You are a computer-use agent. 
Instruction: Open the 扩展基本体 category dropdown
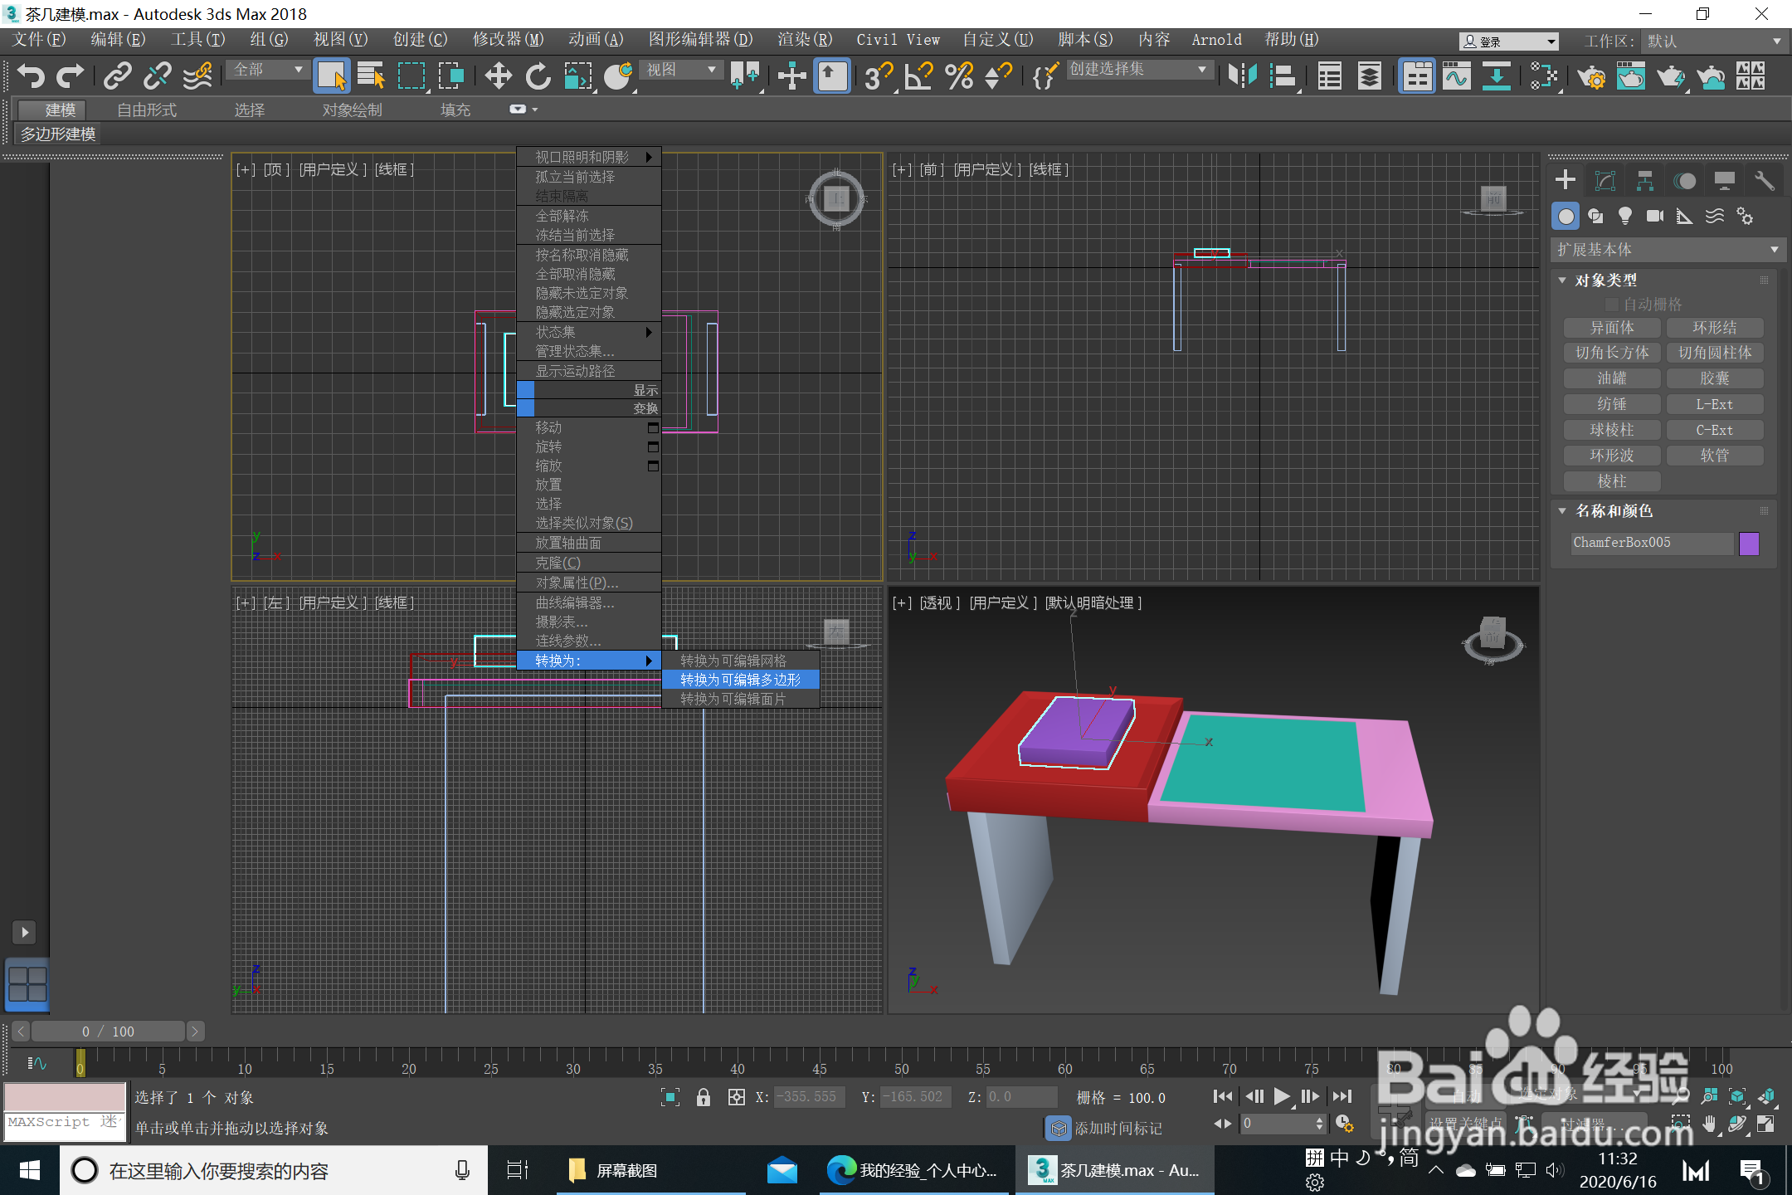[x=1668, y=250]
